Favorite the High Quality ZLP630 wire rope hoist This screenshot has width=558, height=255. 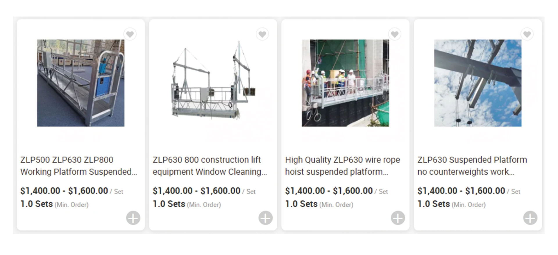[x=395, y=34]
